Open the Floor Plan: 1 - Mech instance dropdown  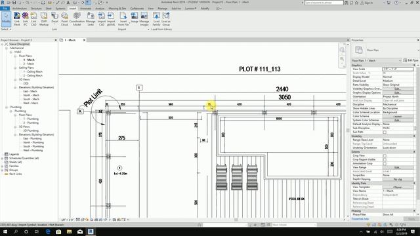click(376, 60)
